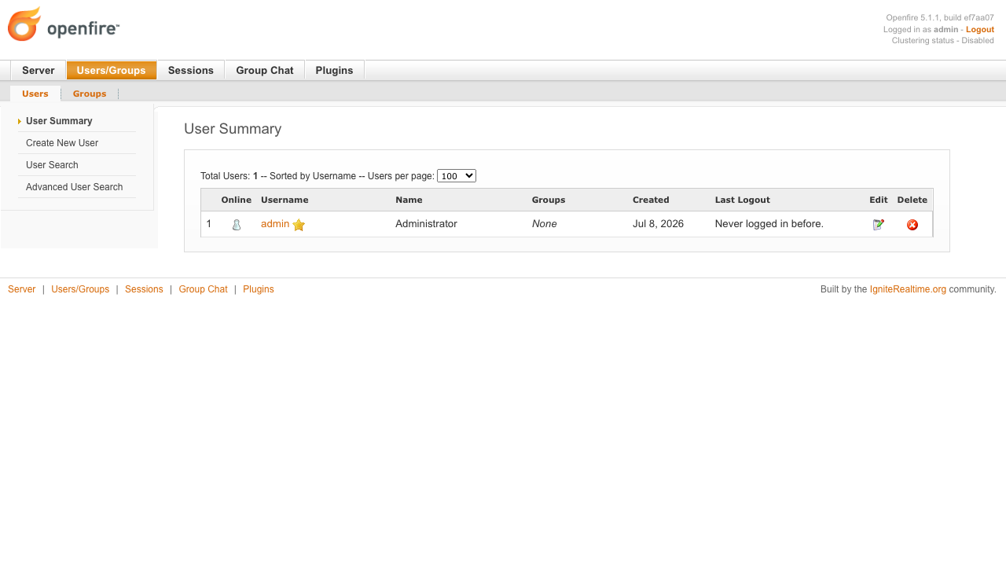Click the Name column header

point(409,200)
